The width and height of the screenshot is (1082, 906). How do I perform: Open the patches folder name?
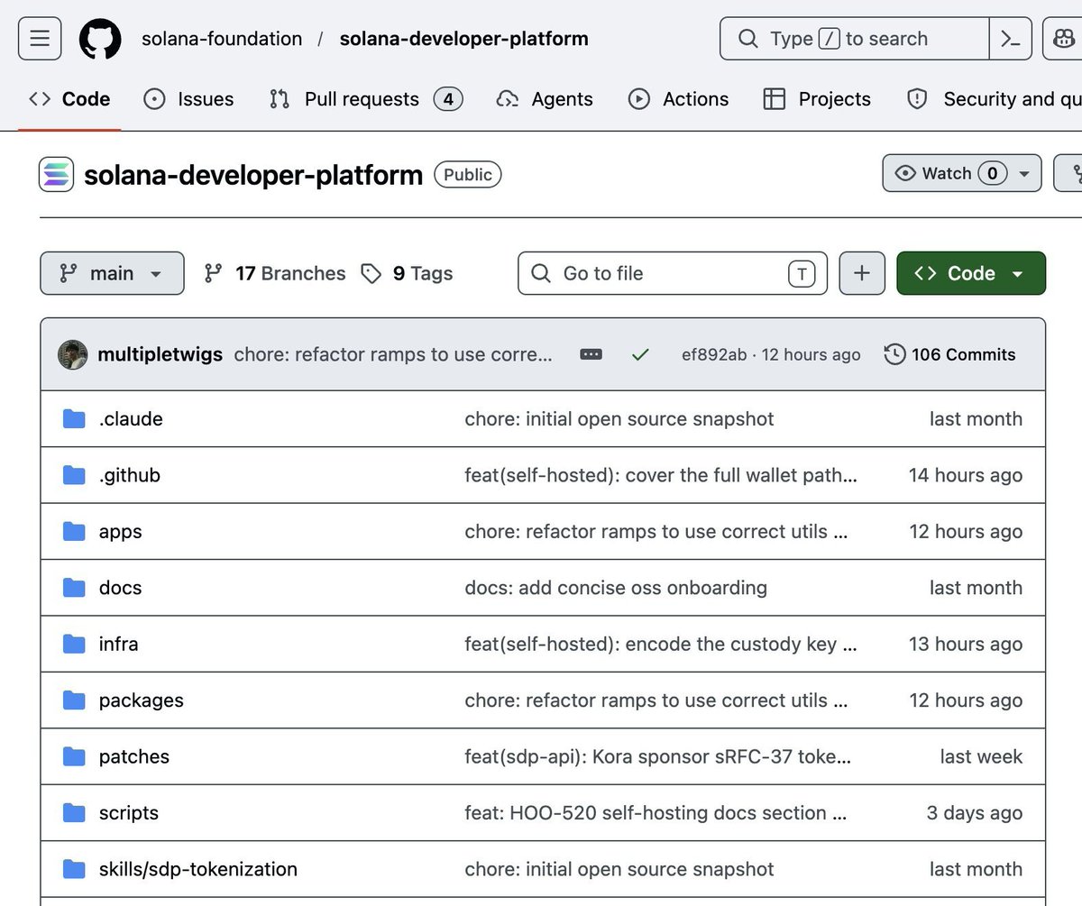pyautogui.click(x=134, y=757)
